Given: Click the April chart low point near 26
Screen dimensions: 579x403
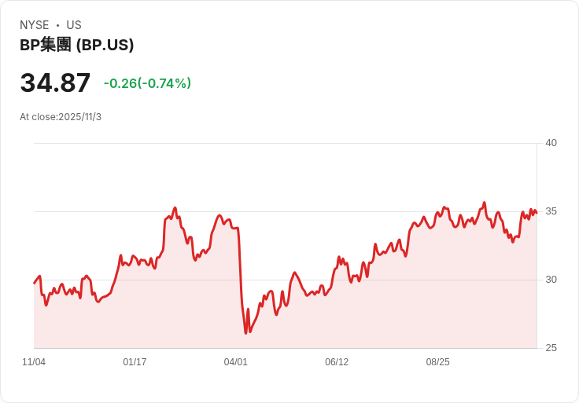Looking at the screenshot, I should point(246,333).
